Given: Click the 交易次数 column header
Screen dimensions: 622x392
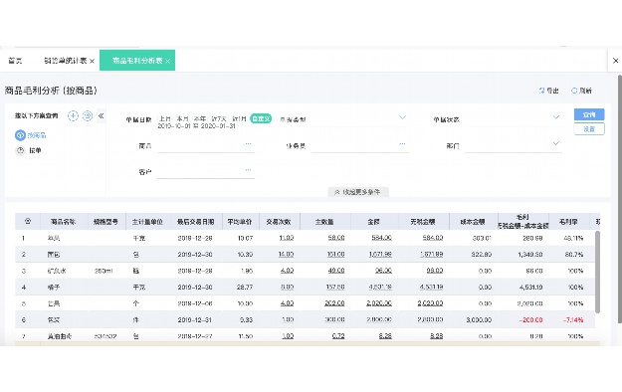Looking at the screenshot, I should point(279,222).
